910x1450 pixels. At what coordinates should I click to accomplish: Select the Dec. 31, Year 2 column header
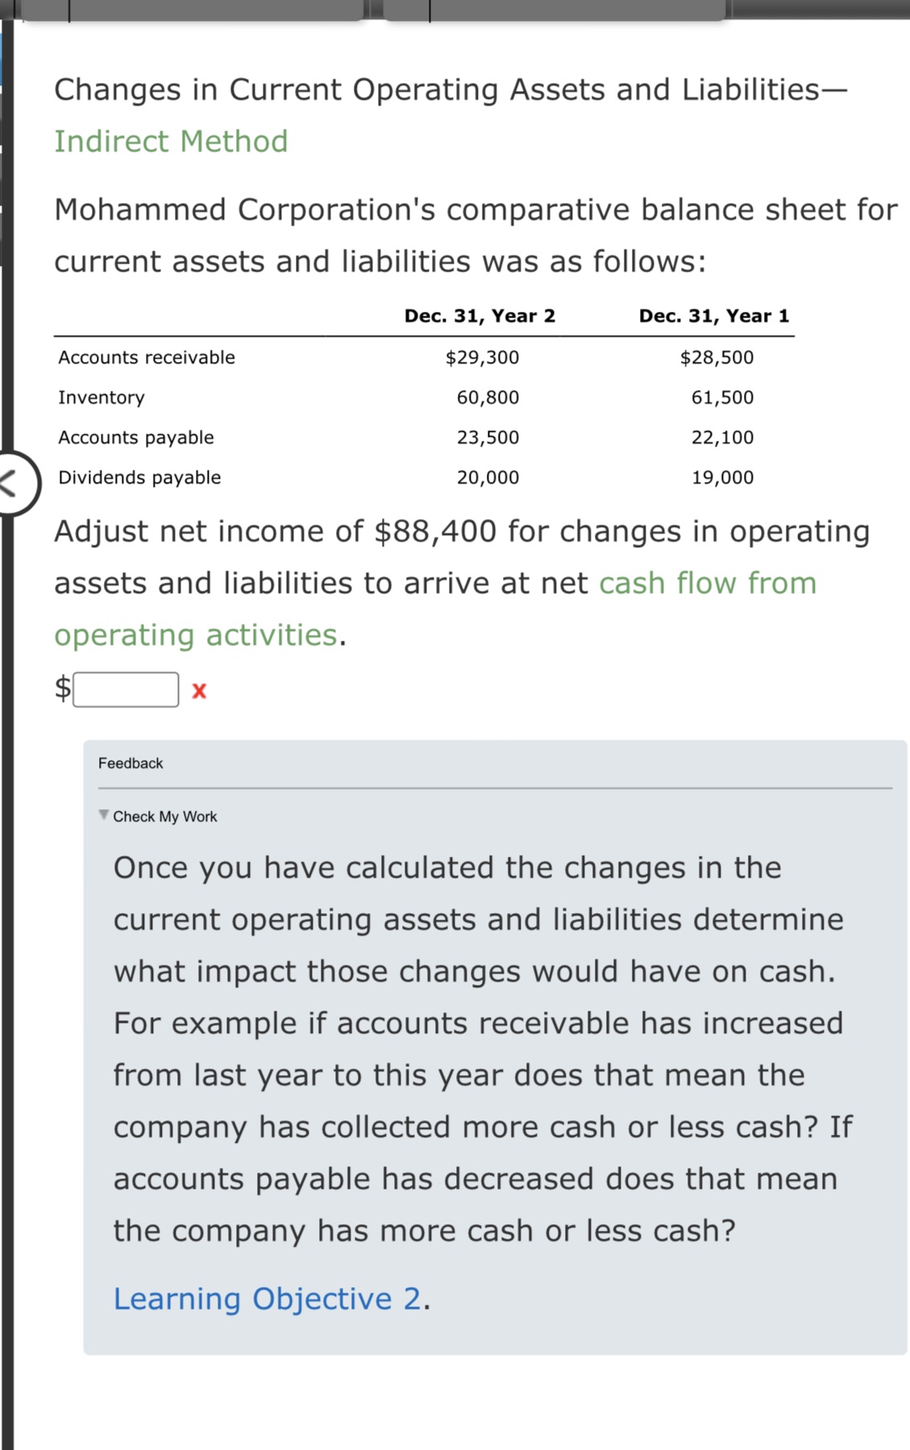pyautogui.click(x=480, y=316)
